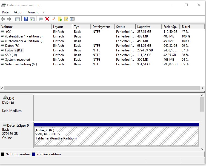The image size is (206, 166).
Task: Click the Datenträgerverwaltung title bar app icon
Action: pos(3,5)
